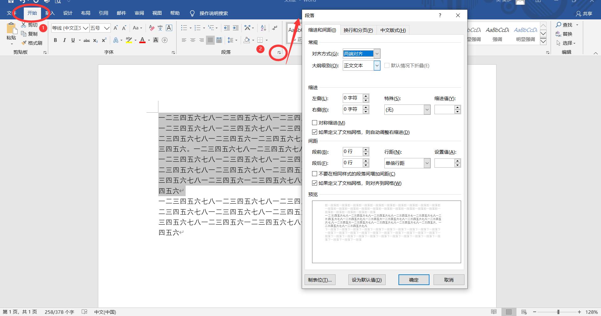Click the 确定 button to confirm
Viewport: 601px width, 316px height.
[x=414, y=280]
